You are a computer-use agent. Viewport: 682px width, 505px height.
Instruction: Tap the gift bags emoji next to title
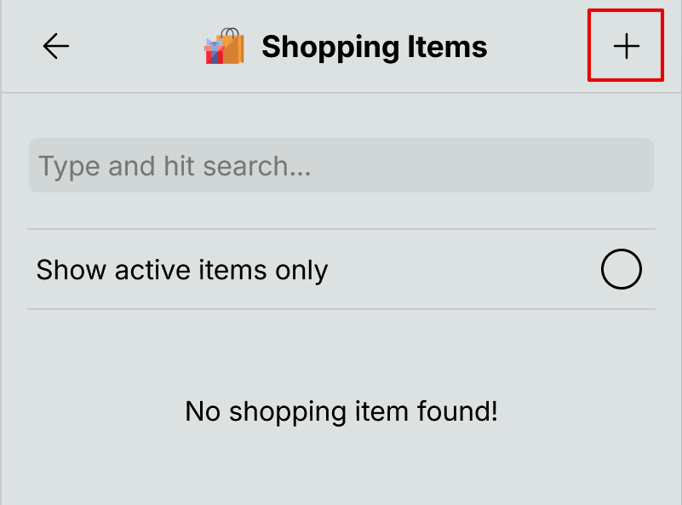point(224,47)
